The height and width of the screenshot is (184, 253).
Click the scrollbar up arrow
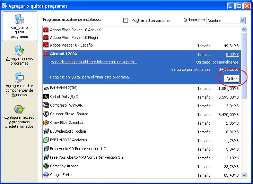[x=244, y=30]
